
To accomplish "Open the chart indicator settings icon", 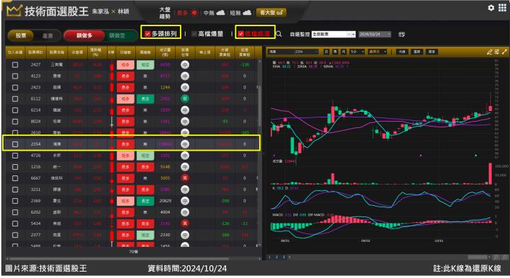I will pyautogui.click(x=497, y=52).
